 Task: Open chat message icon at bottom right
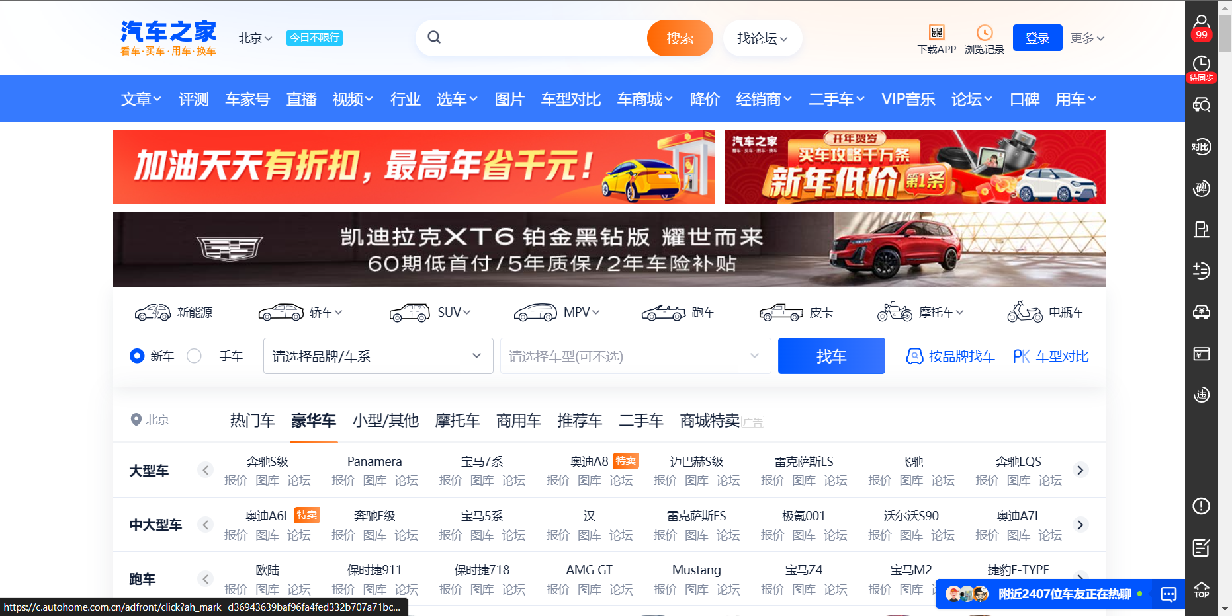click(1168, 594)
